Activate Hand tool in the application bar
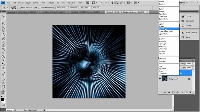Viewport: 200px width, 112px height. (x=112, y=2)
